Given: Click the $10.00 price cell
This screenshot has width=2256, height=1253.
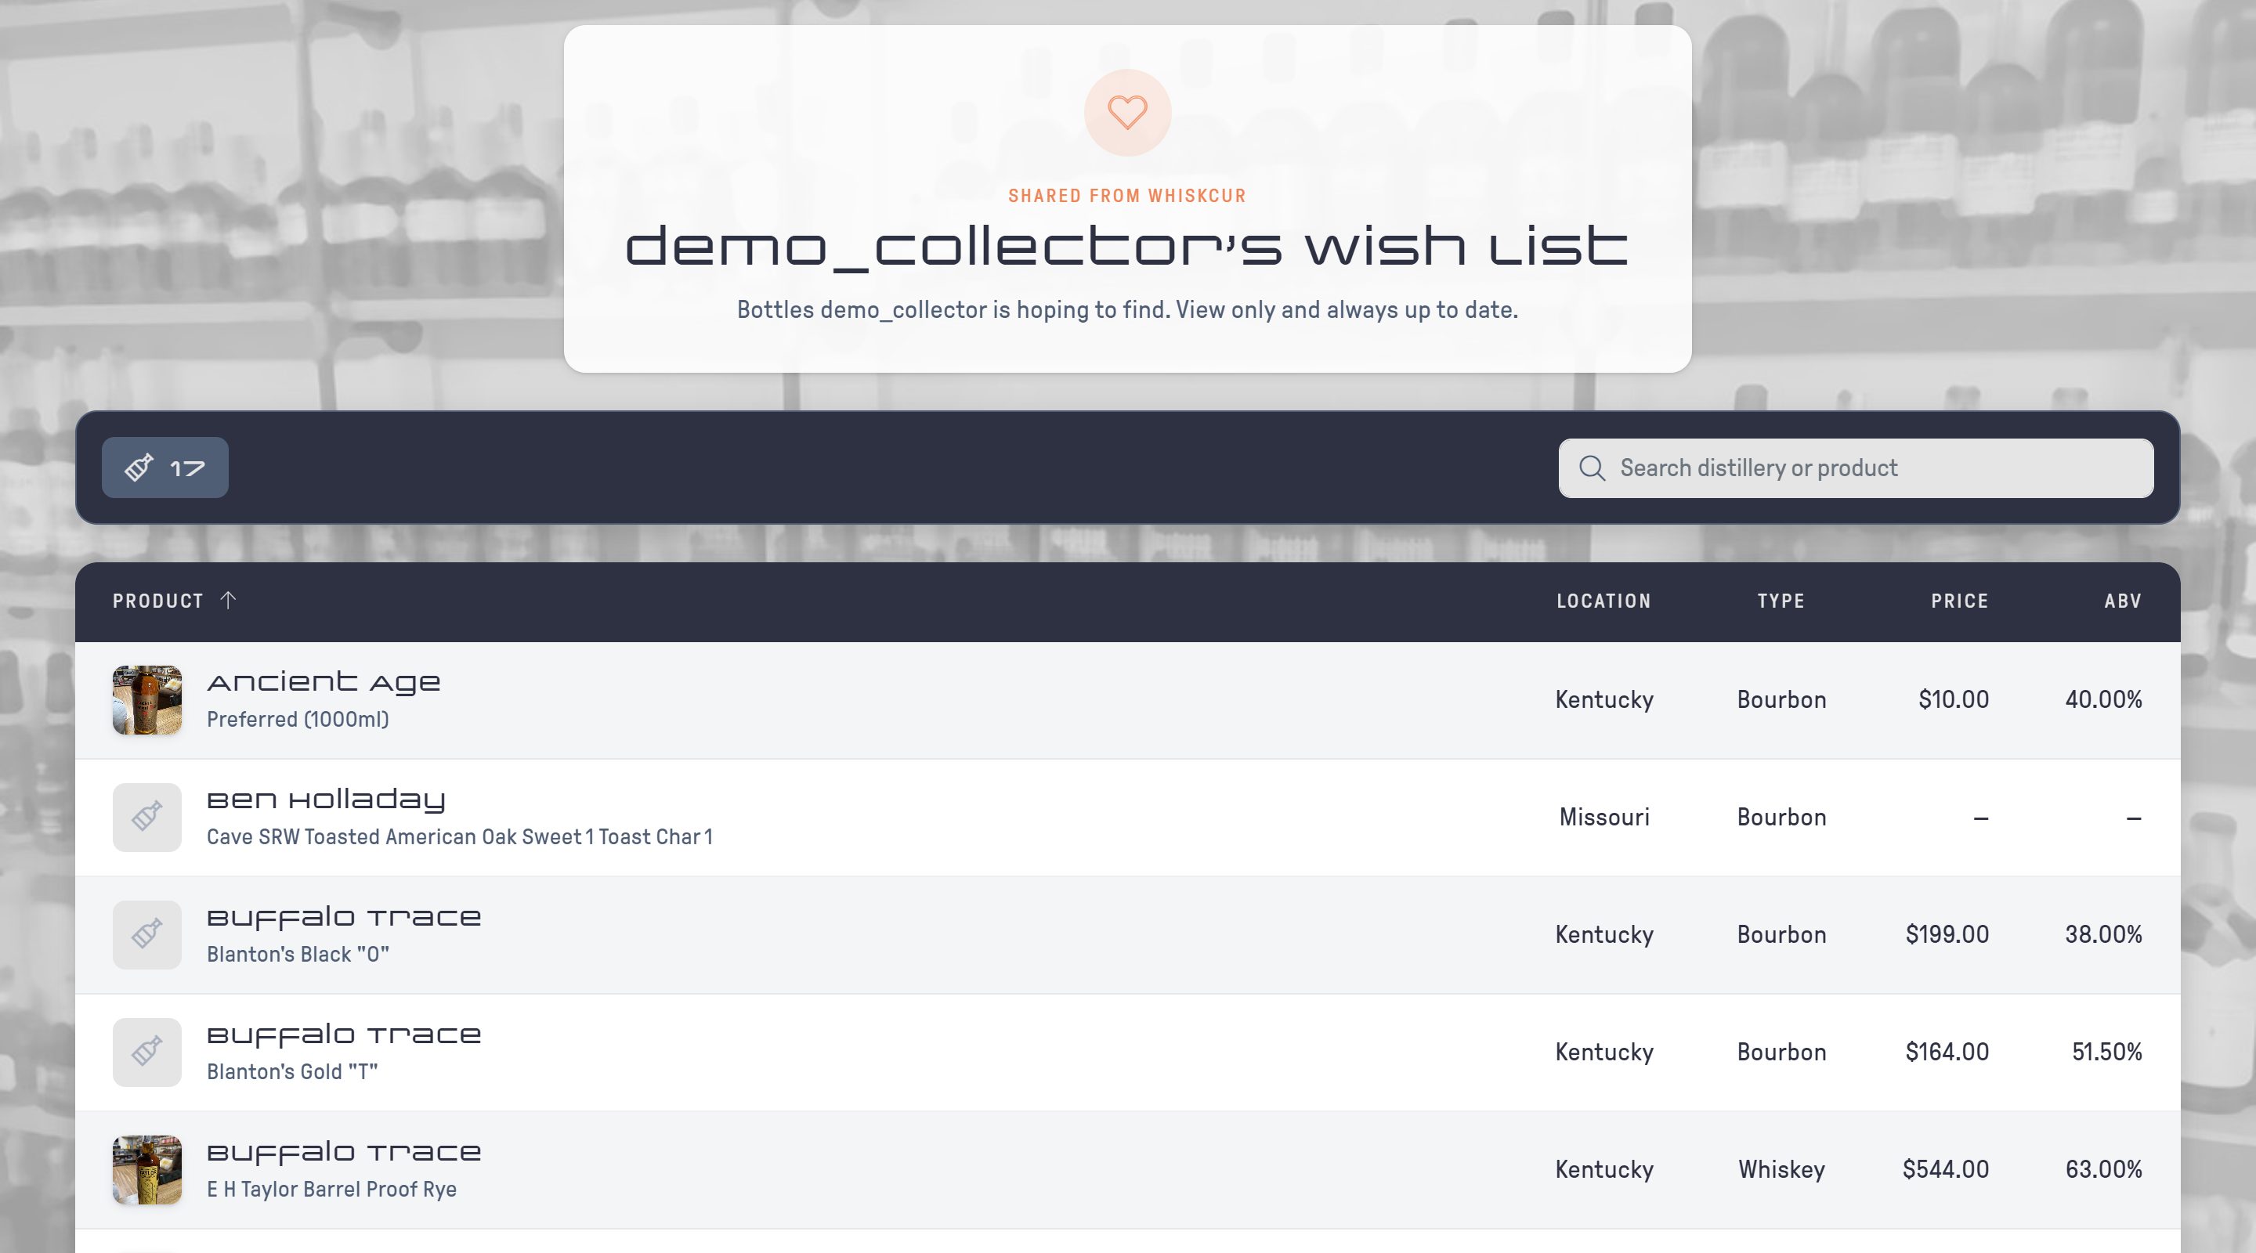Looking at the screenshot, I should tap(1953, 699).
